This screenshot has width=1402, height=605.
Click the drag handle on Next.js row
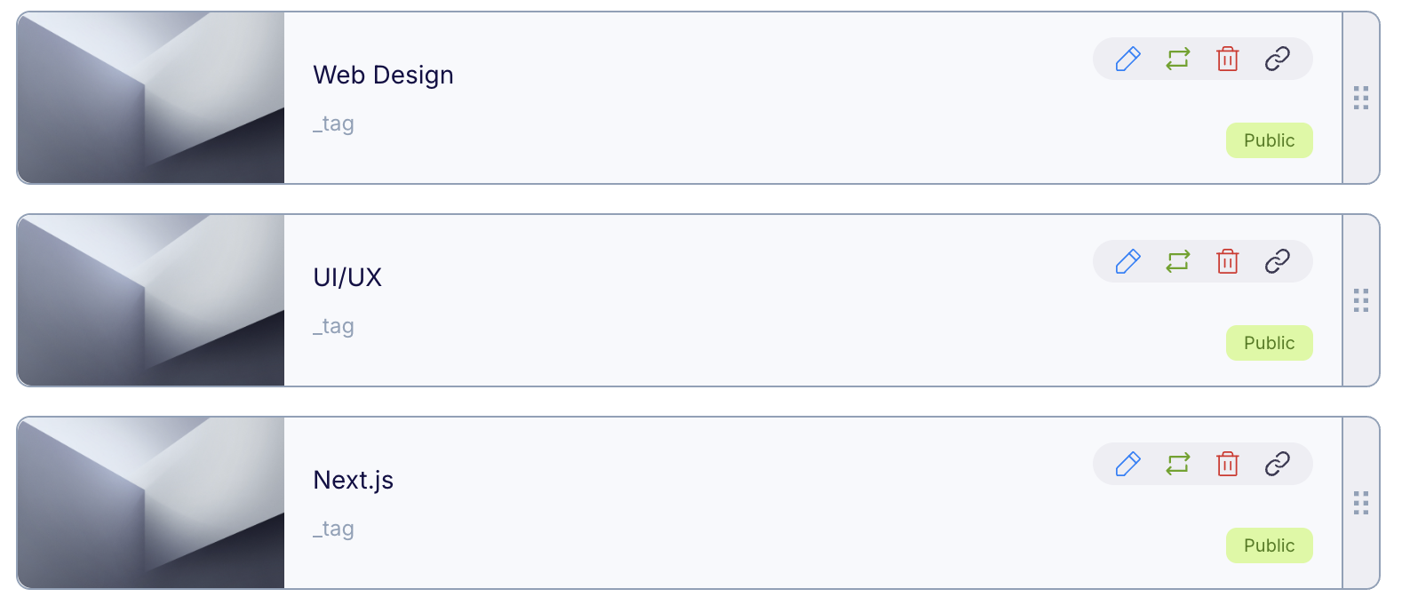tap(1361, 503)
